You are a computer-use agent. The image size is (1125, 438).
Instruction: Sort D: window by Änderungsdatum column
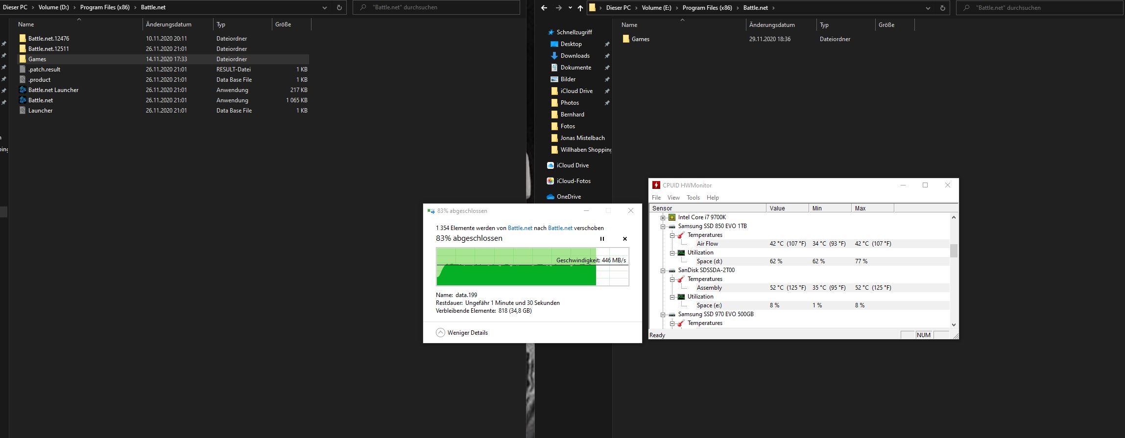pyautogui.click(x=178, y=24)
